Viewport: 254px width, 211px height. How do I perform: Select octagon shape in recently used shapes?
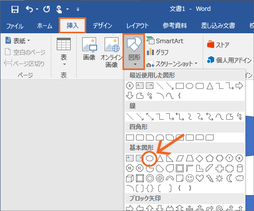[129, 86]
